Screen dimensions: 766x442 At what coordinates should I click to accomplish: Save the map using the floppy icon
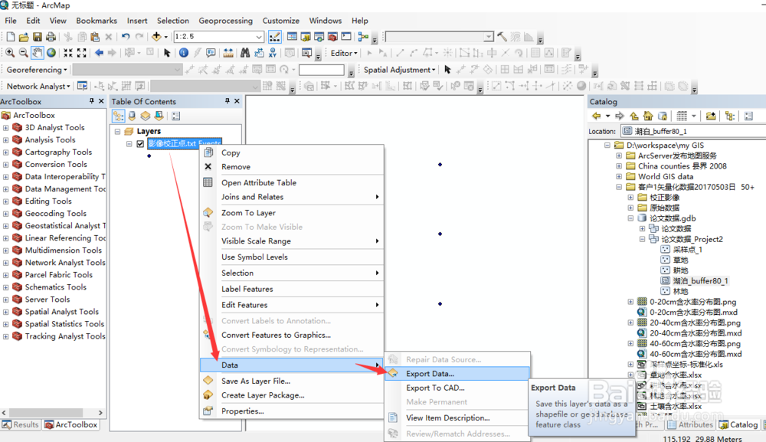coord(37,37)
